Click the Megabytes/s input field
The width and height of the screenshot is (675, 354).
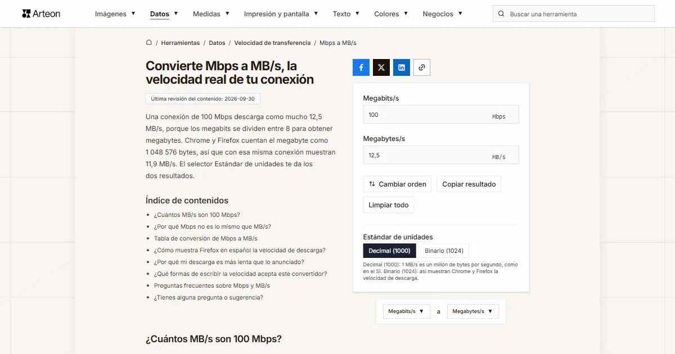[441, 155]
